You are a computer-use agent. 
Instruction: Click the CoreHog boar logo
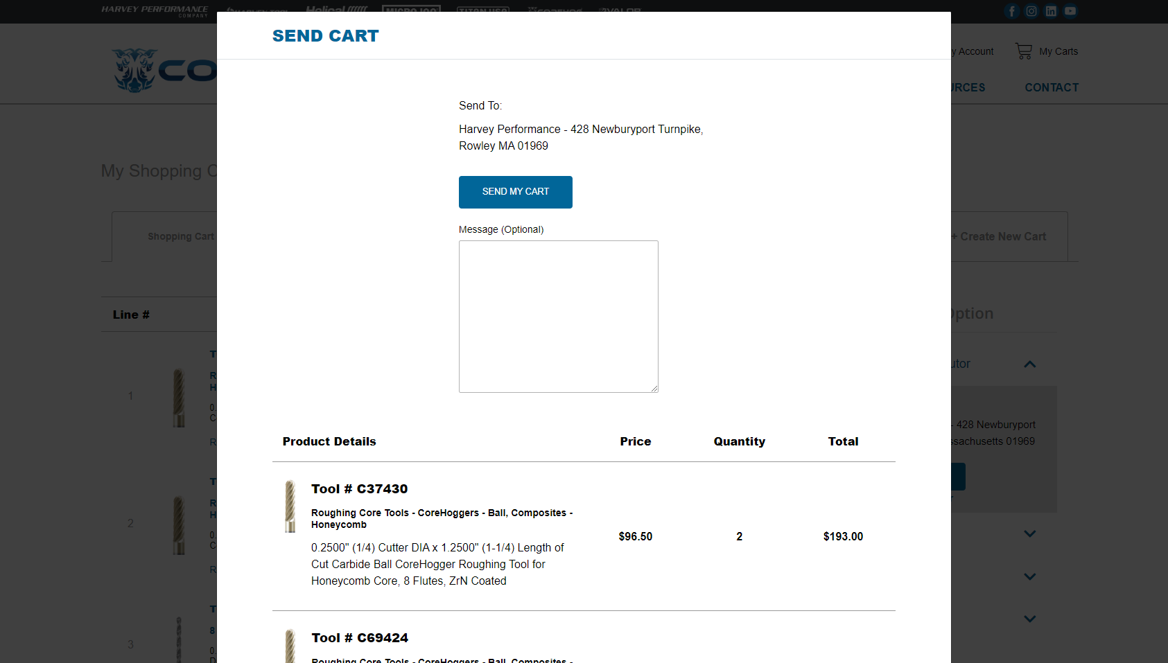pos(136,70)
